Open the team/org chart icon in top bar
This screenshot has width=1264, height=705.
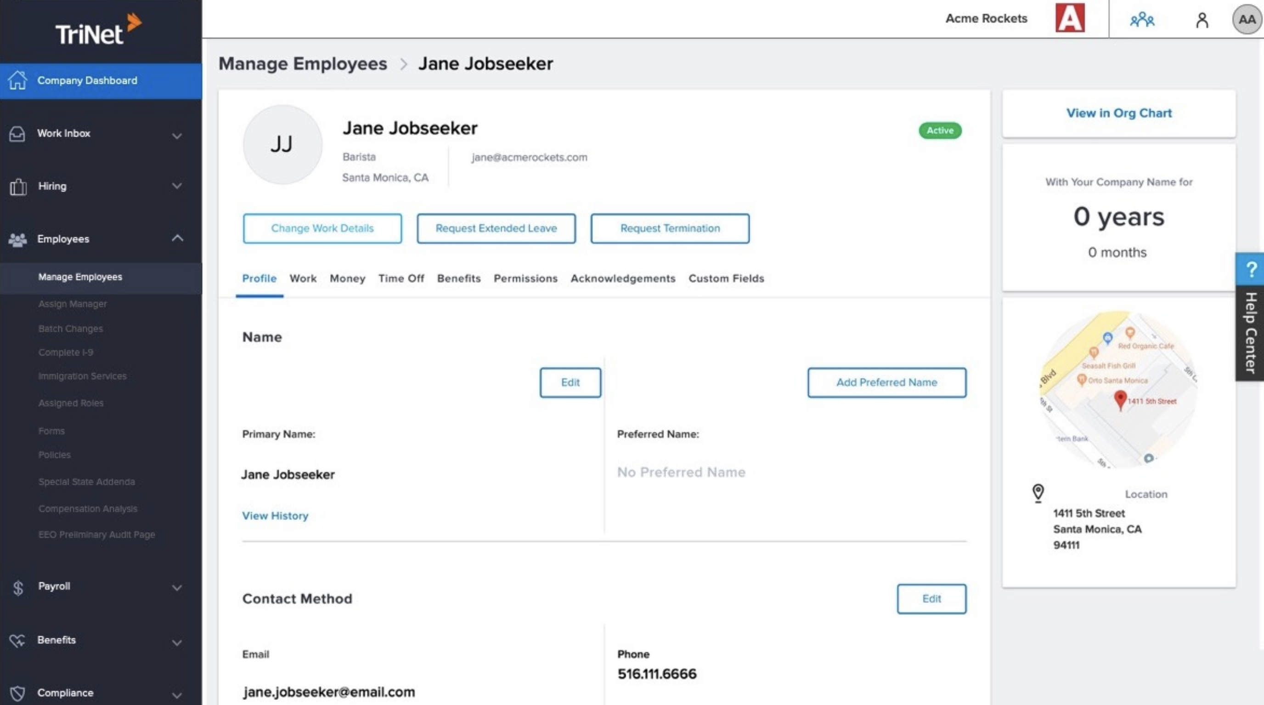click(1141, 19)
